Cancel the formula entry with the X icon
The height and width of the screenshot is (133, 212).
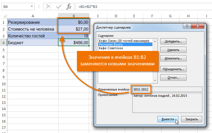click(x=48, y=7)
